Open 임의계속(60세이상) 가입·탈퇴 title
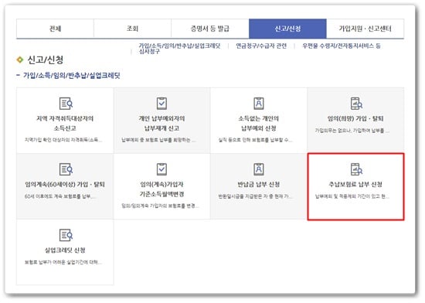Image resolution: width=425 pixels, height=303 pixels. click(x=65, y=184)
